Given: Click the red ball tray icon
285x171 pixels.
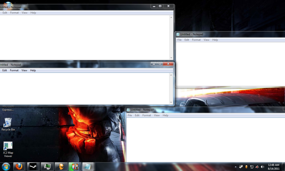Looking at the screenshot, I should (257, 167).
